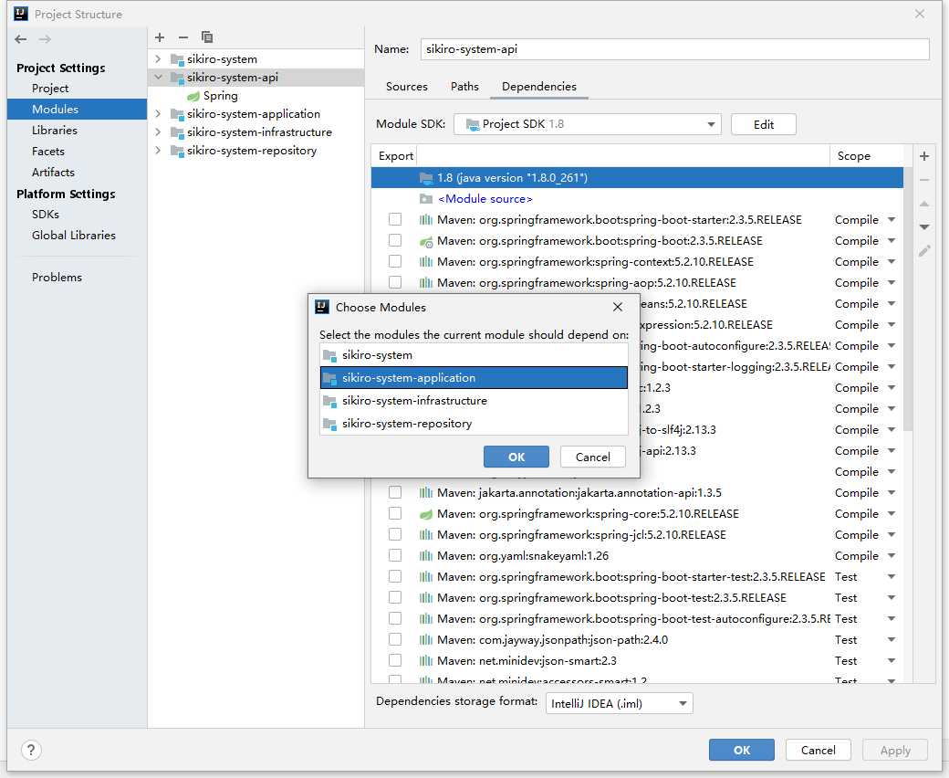Viewport: 949px width, 778px height.
Task: Check export for spring-context:5.2.10.RELEASE
Action: 395,261
